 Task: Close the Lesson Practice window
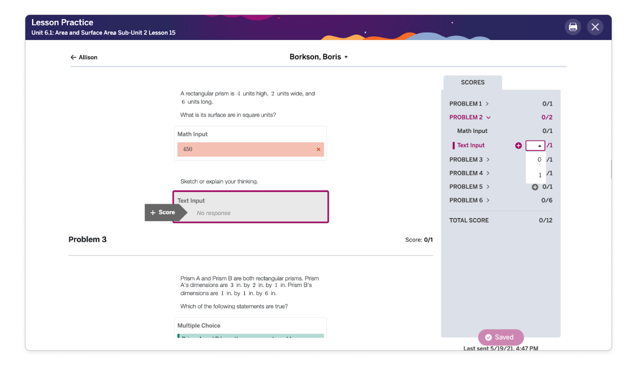coord(595,27)
